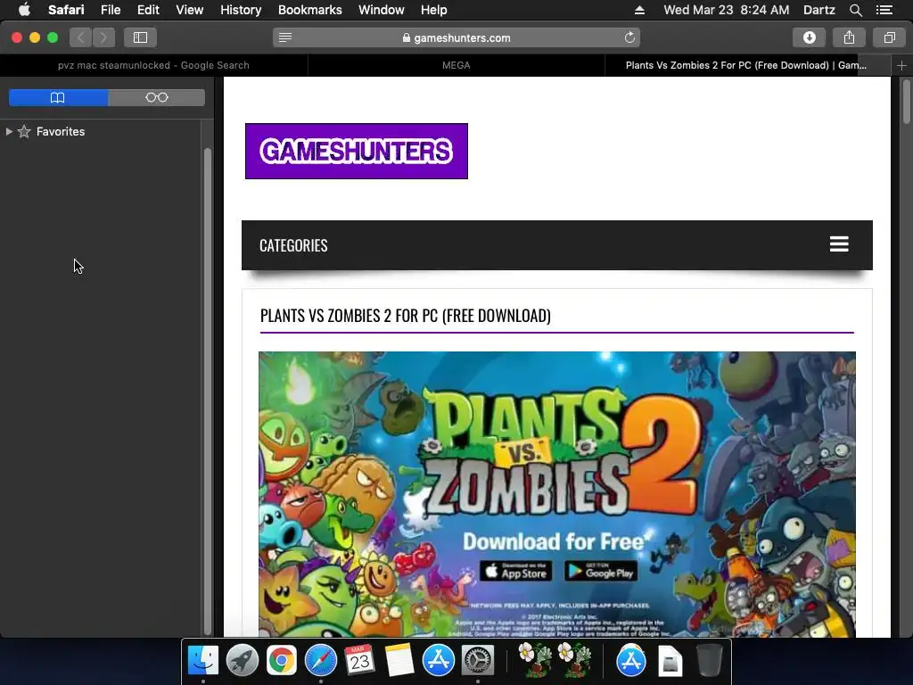Click the CATEGORIES label
The image size is (913, 685).
(x=293, y=245)
